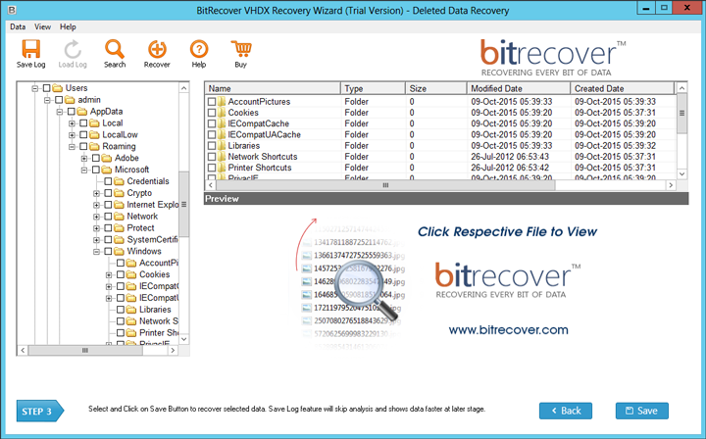The height and width of the screenshot is (439, 706).
Task: Sort list by Created Date column
Action: click(623, 88)
